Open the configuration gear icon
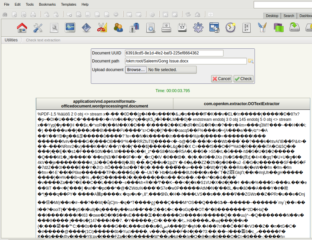 point(198,28)
